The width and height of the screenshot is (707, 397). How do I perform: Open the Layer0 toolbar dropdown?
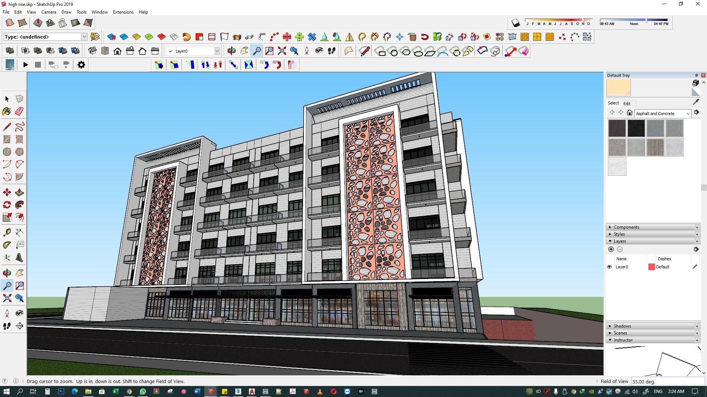tap(217, 51)
